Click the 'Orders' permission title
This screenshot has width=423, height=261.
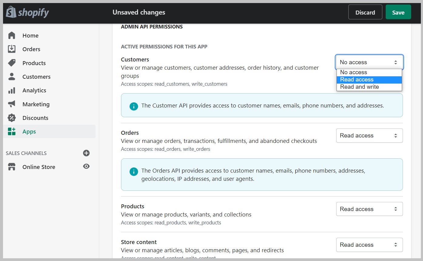pyautogui.click(x=130, y=133)
